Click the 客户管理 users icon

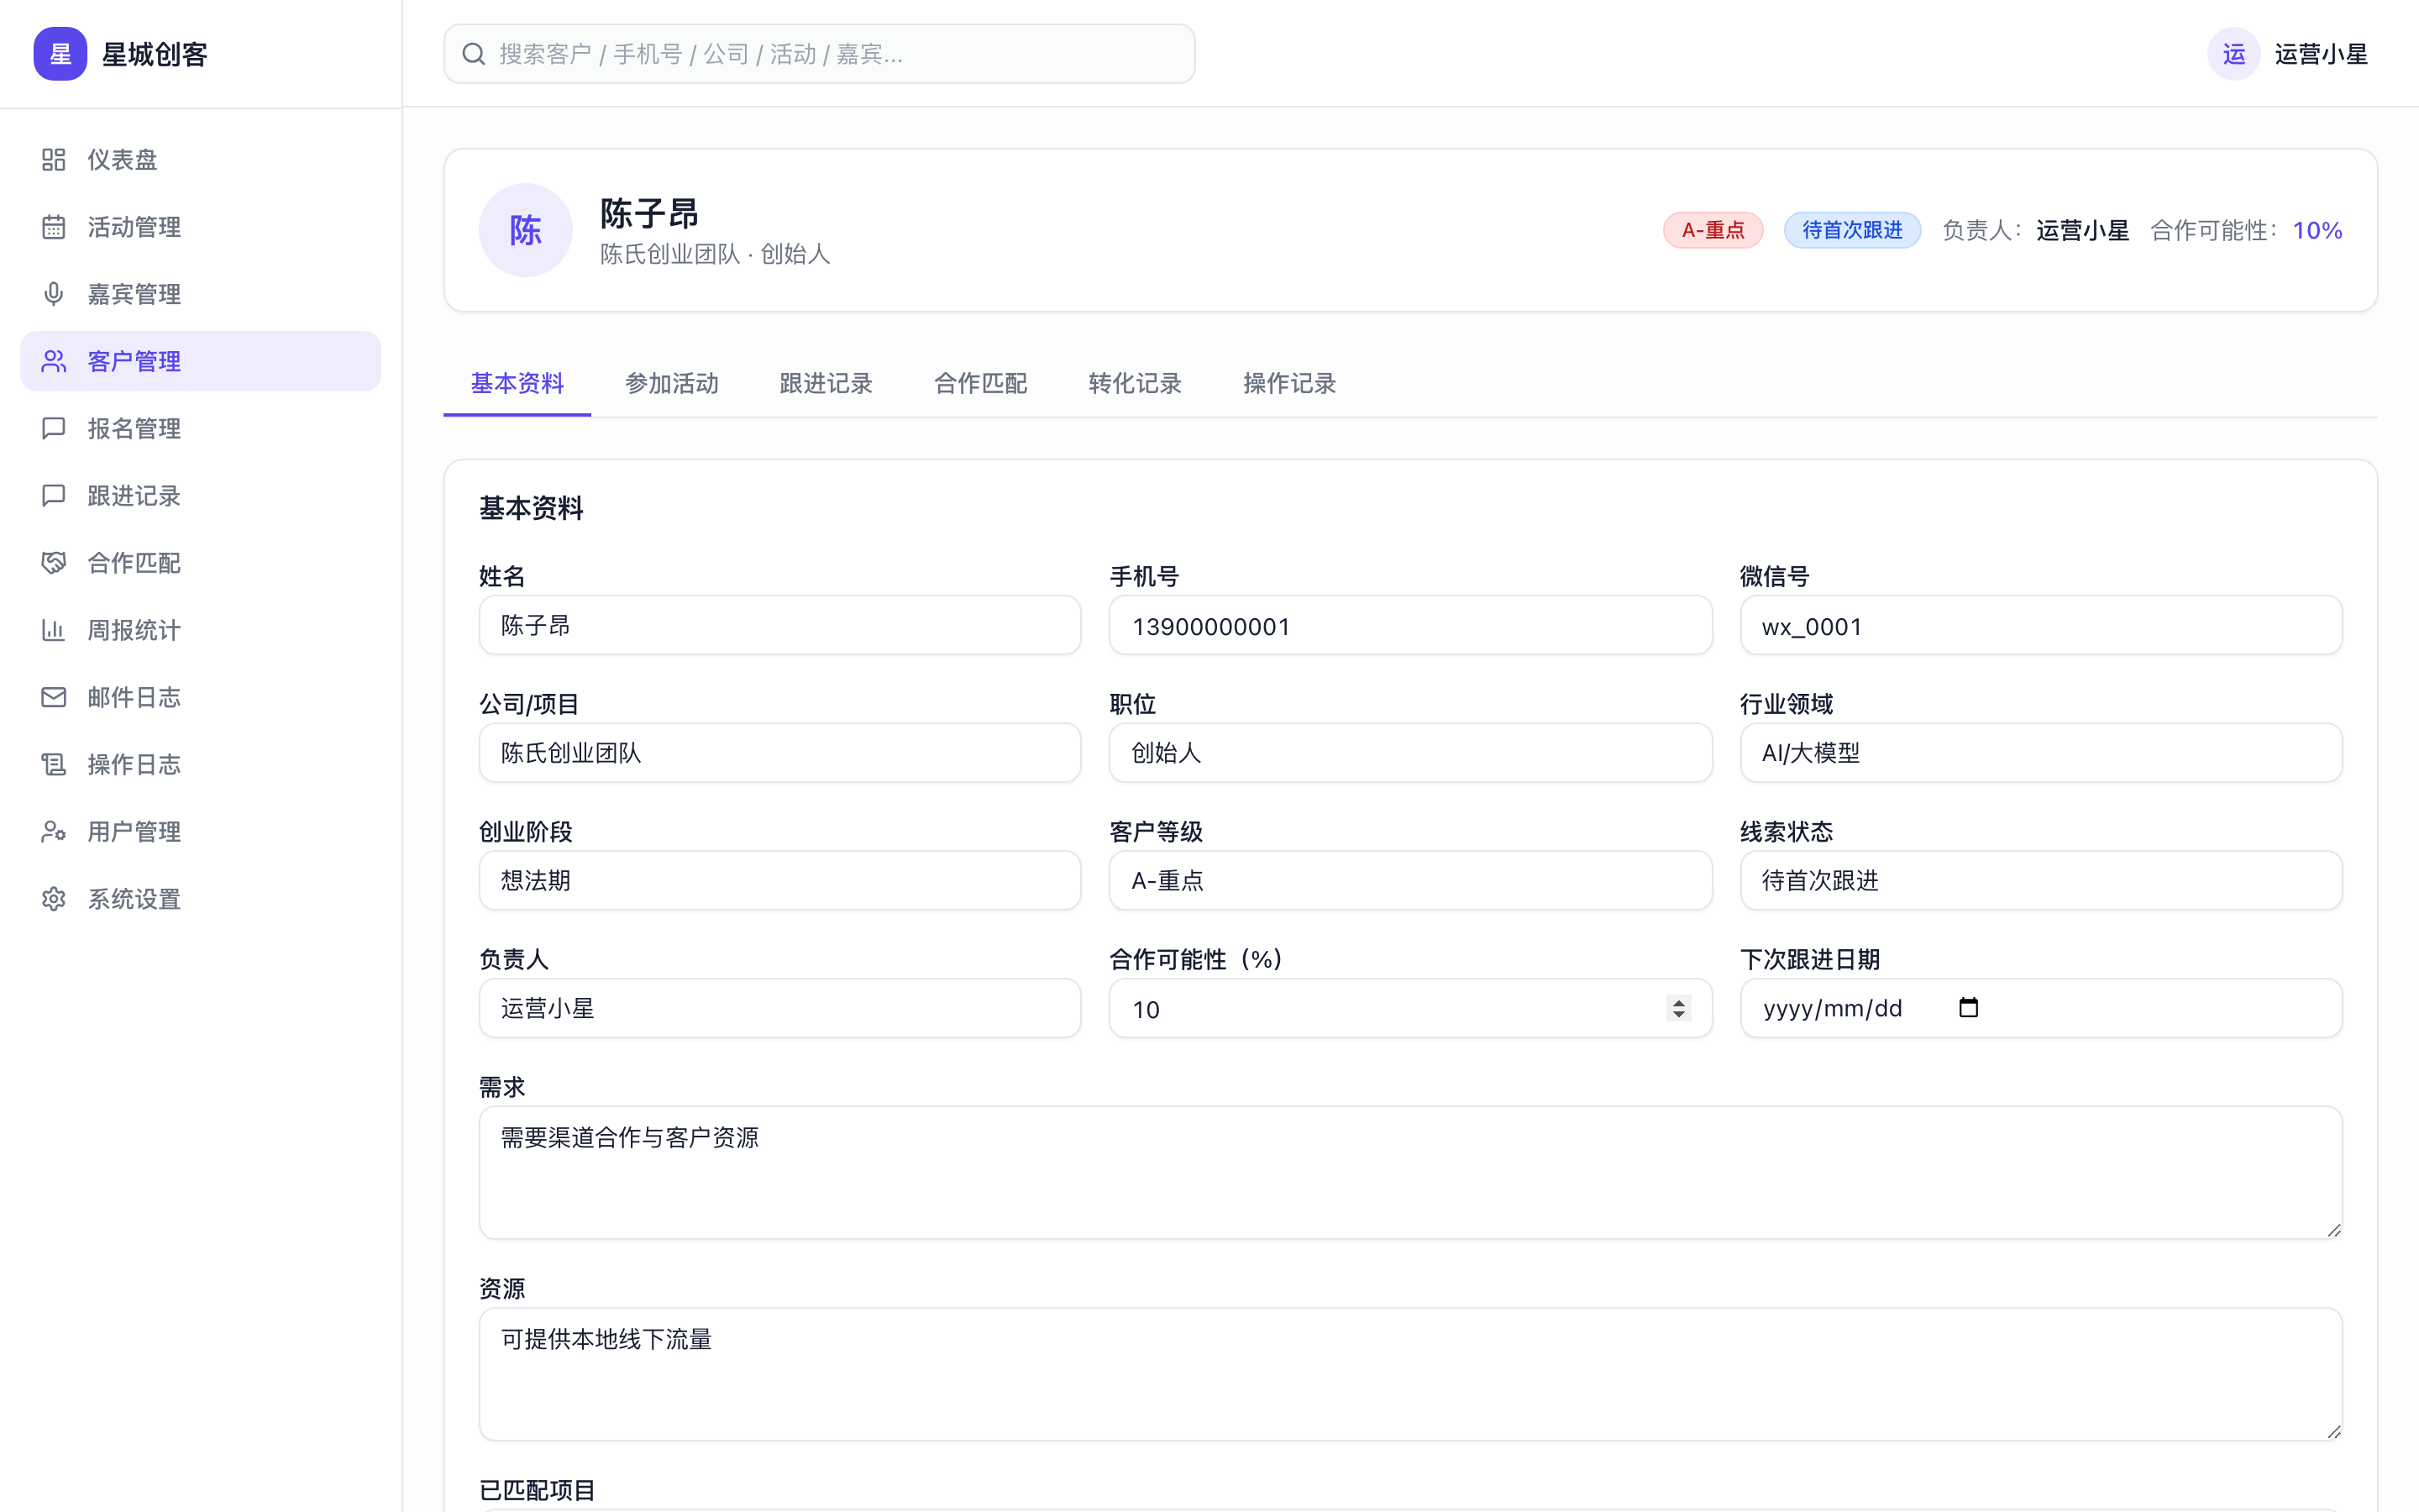(x=54, y=361)
